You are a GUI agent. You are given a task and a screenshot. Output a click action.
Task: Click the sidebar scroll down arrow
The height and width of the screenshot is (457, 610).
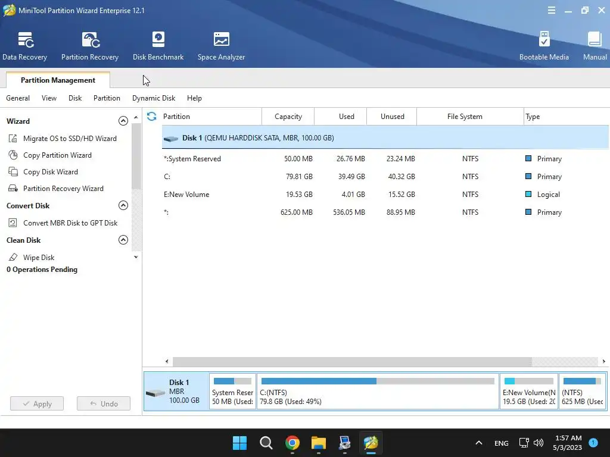point(136,257)
